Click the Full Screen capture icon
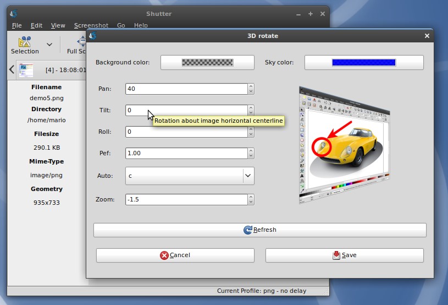Image resolution: width=448 pixels, height=305 pixels. pos(81,42)
